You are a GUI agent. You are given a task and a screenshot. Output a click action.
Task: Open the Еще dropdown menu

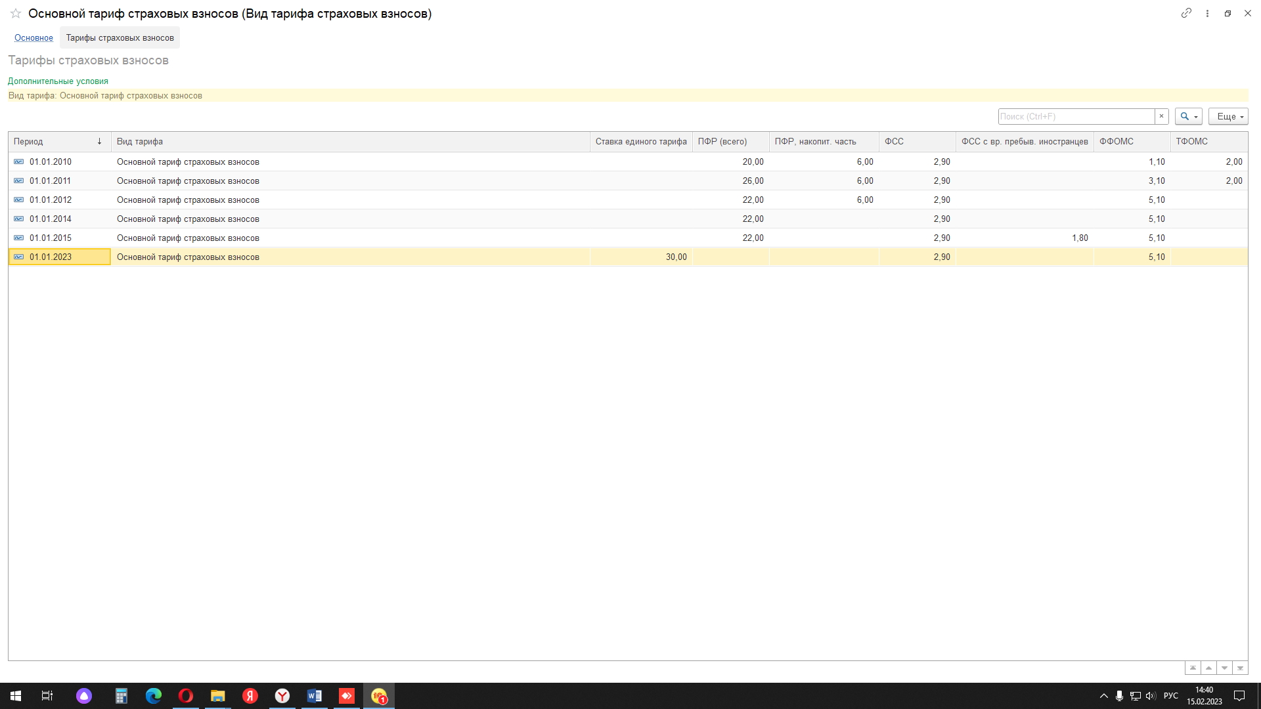tap(1228, 116)
